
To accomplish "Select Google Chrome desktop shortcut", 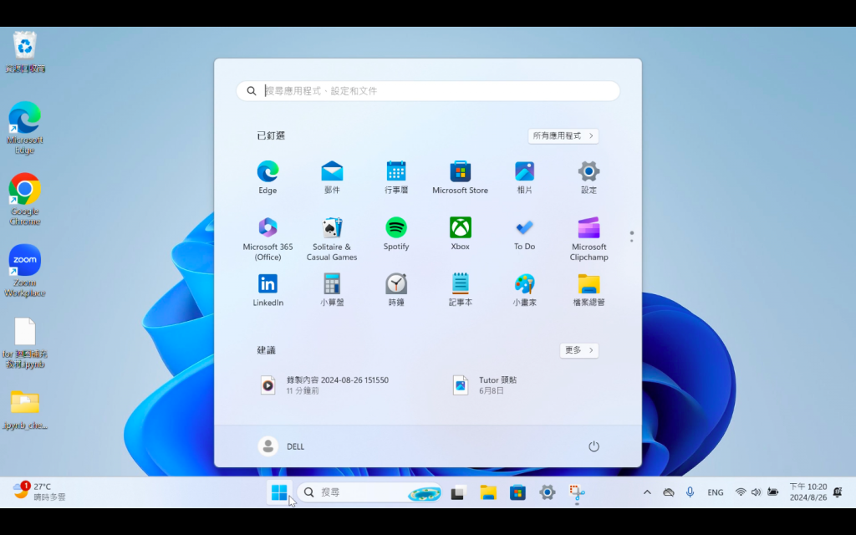I will 24,199.
